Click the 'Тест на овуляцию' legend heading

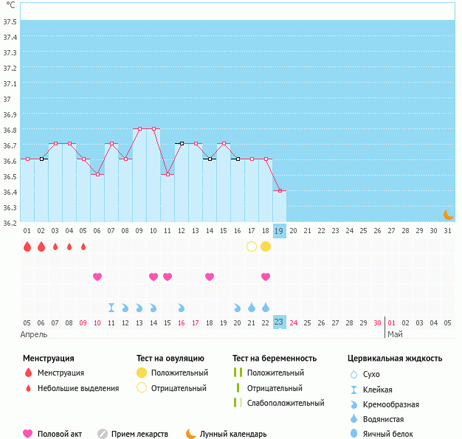point(170,358)
